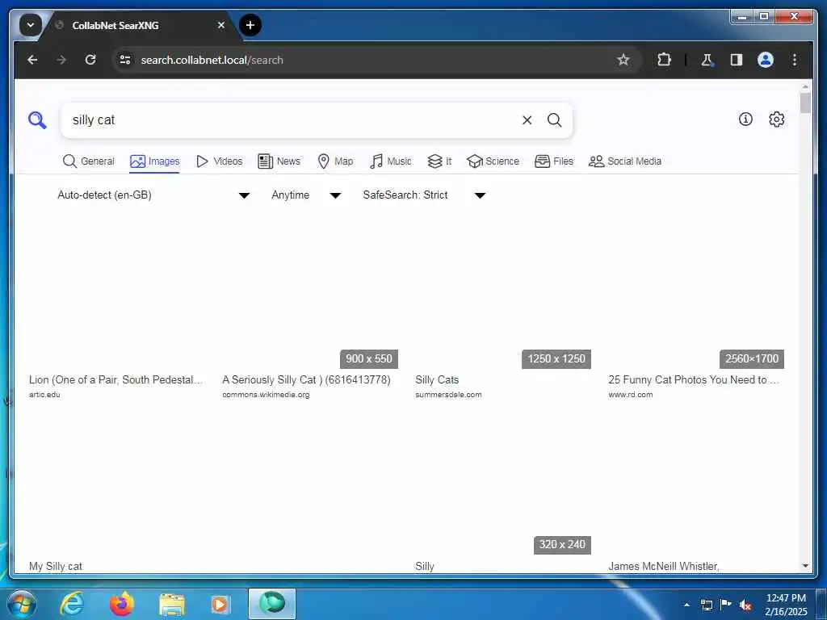Switch to the Social Media tab
The image size is (827, 620).
[625, 161]
